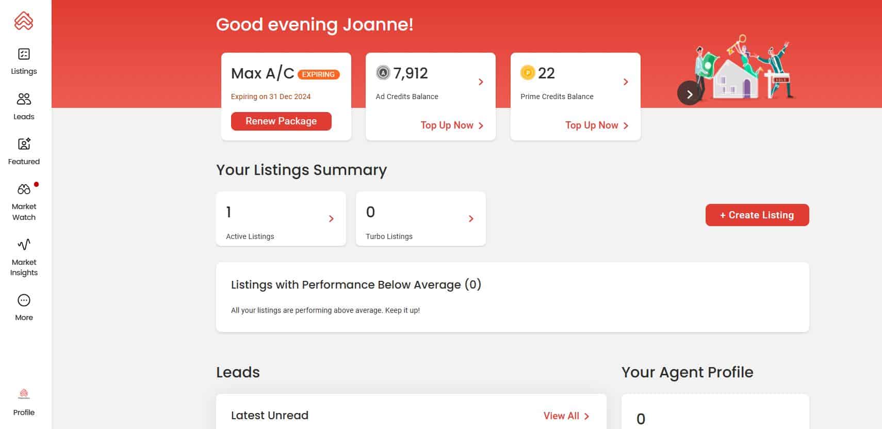
Task: Click View All for latest unread leads
Action: (566, 416)
